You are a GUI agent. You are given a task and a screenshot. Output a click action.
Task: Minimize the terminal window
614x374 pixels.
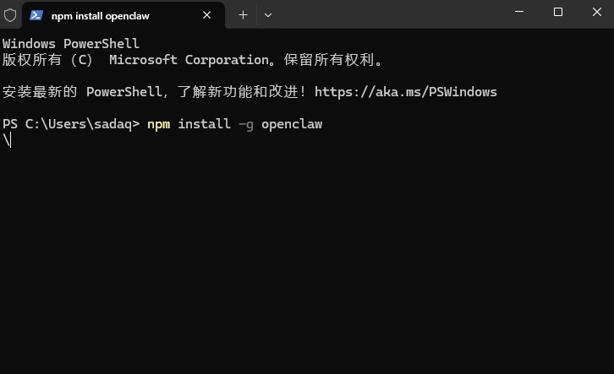(x=518, y=12)
